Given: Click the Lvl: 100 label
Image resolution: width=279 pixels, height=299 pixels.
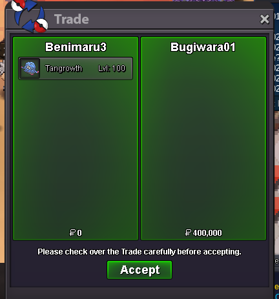Looking at the screenshot, I should pos(112,68).
